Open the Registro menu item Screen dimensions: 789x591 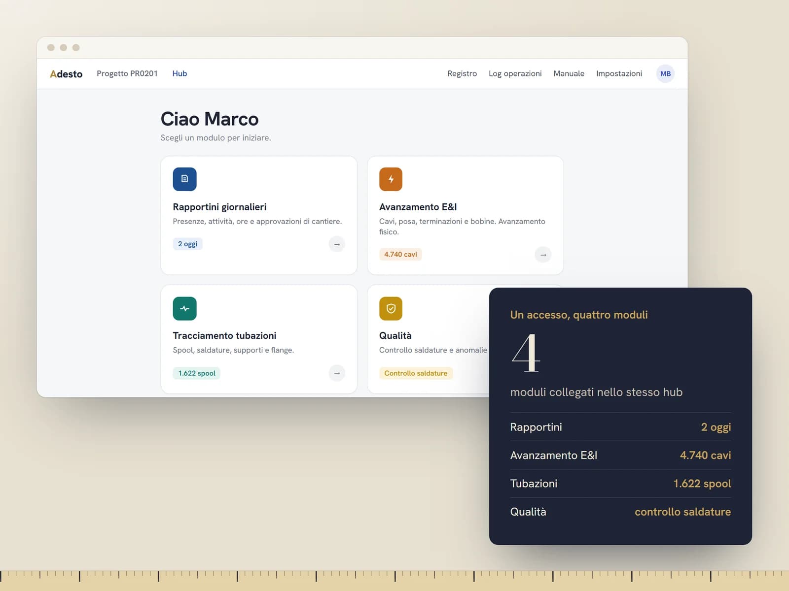pos(462,73)
